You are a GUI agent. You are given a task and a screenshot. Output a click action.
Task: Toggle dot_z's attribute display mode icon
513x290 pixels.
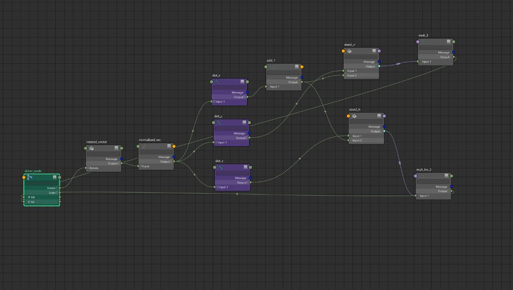[245, 167]
